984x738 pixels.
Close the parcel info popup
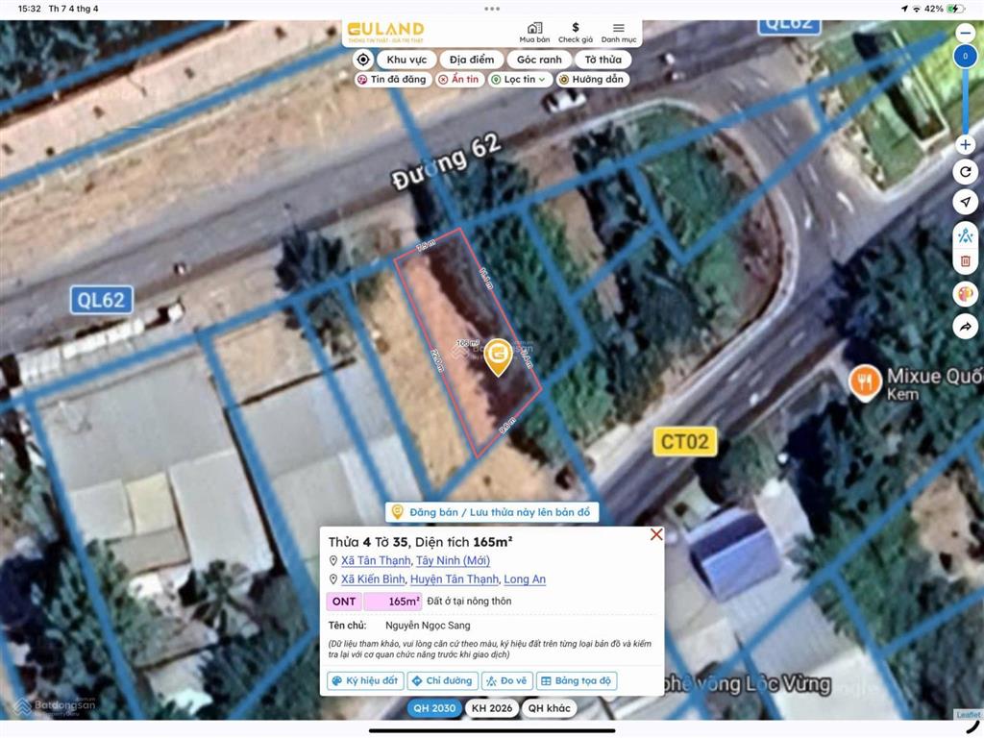click(655, 534)
